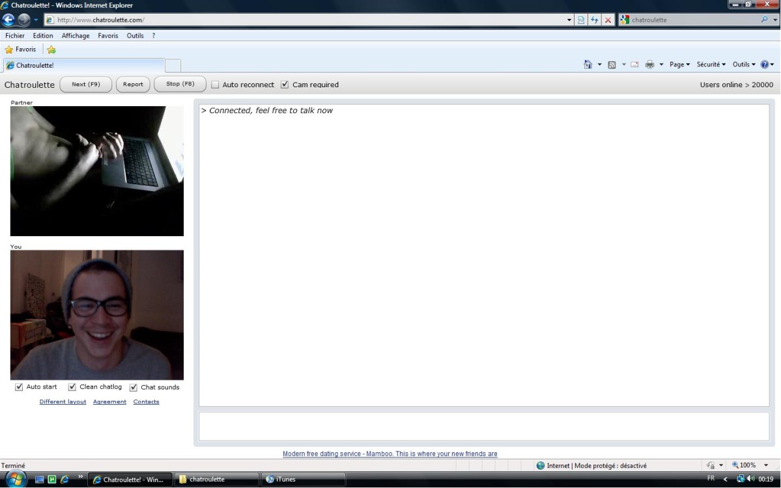Open the Sécurité command bar menu

pyautogui.click(x=711, y=64)
